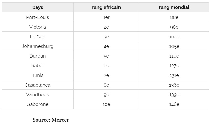Click the "pays" column header

click(37, 7)
